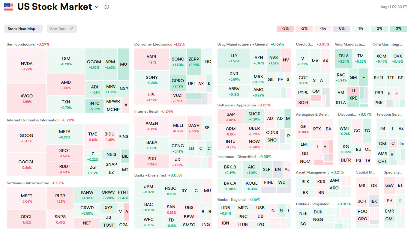Image resolution: width=411 pixels, height=229 pixels.
Task: Select the TXN stock tile
Action: (x=66, y=104)
